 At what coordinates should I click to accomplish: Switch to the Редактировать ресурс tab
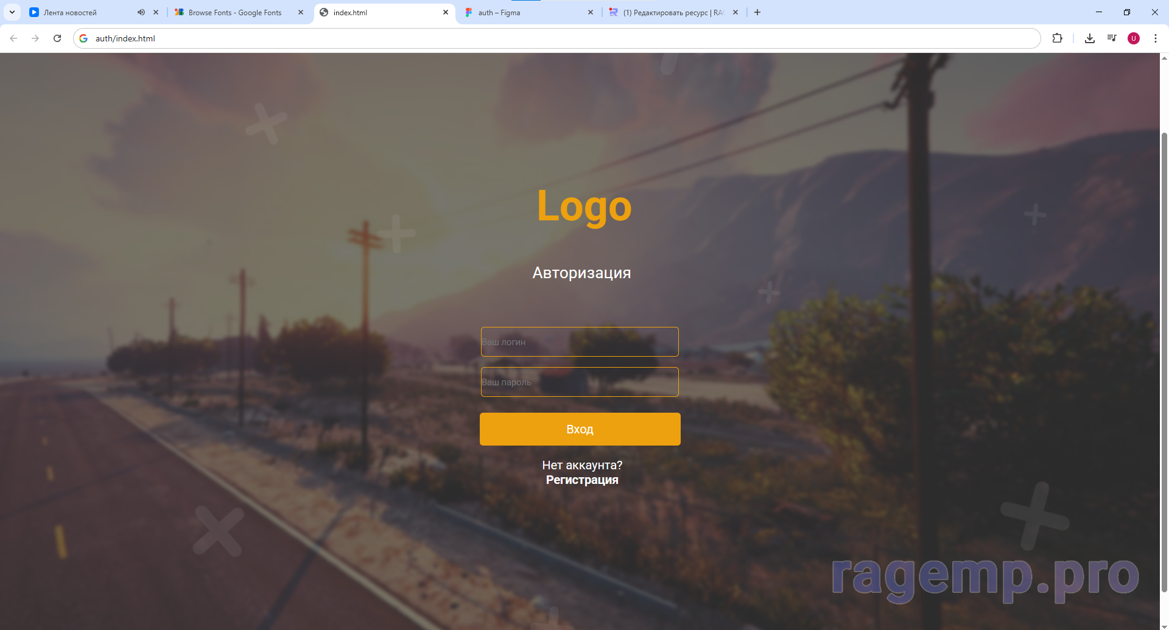click(670, 12)
